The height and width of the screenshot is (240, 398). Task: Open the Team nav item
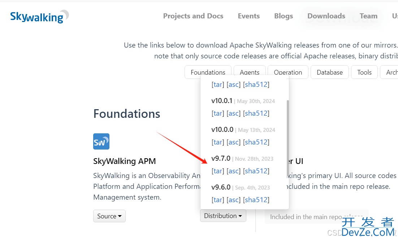click(x=368, y=16)
